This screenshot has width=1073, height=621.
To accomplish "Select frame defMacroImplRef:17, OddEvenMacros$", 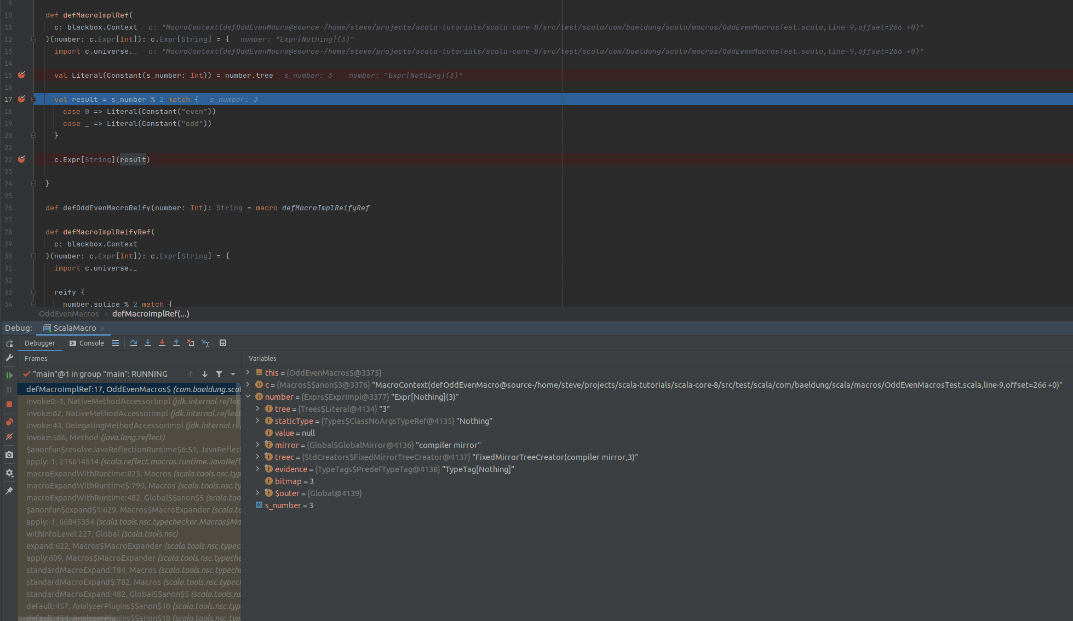I will coord(129,389).
